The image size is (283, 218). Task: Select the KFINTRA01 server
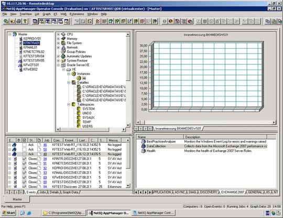click(x=31, y=43)
